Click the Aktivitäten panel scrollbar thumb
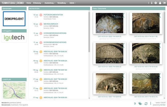 point(89,32)
